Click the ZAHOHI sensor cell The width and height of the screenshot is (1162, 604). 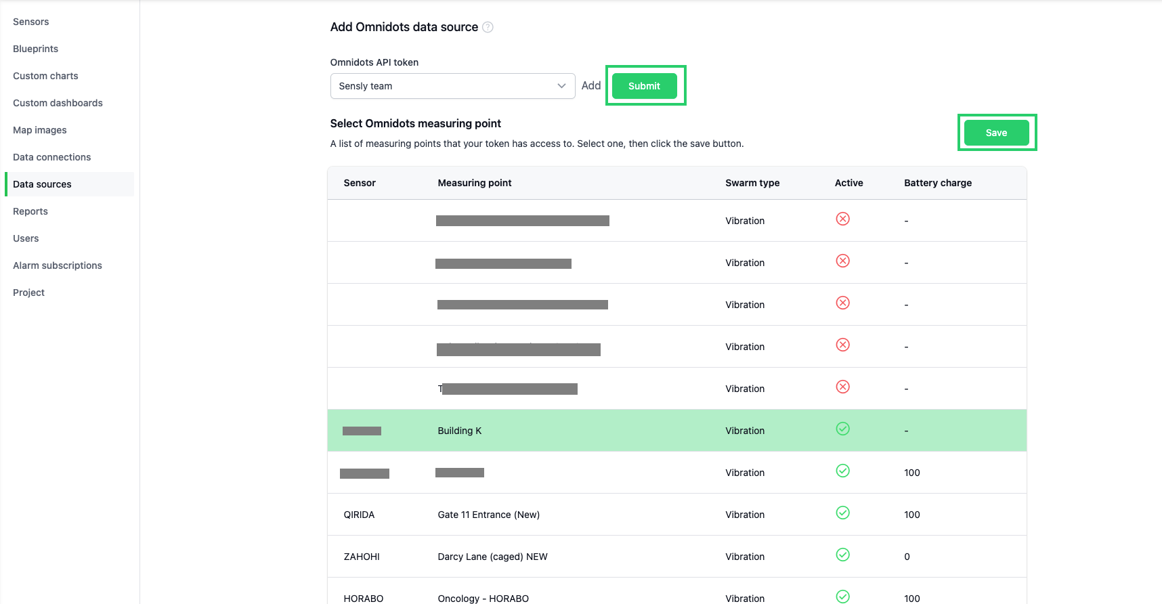(362, 557)
